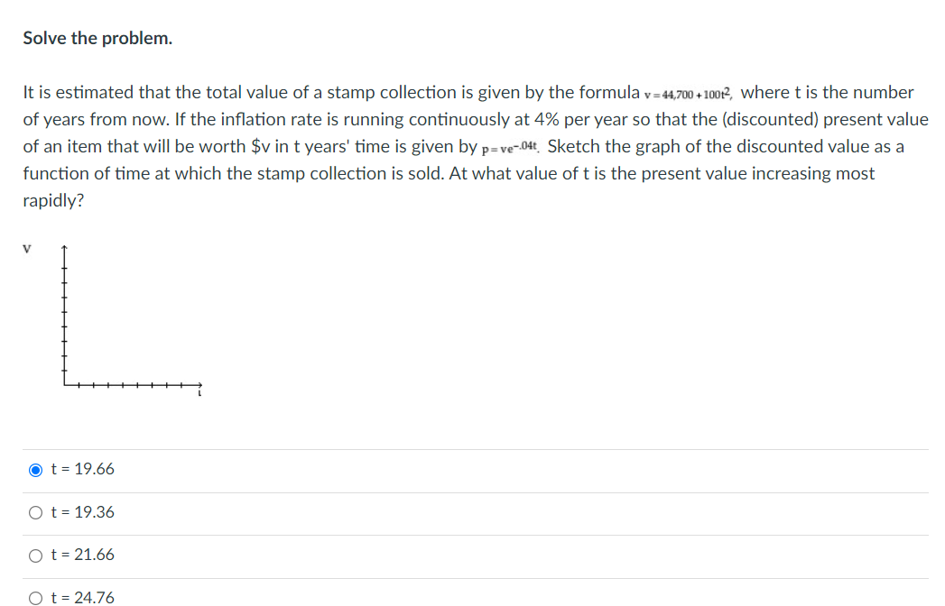The height and width of the screenshot is (606, 945).
Task: Click the vertical axis labeled V
Action: (x=64, y=316)
